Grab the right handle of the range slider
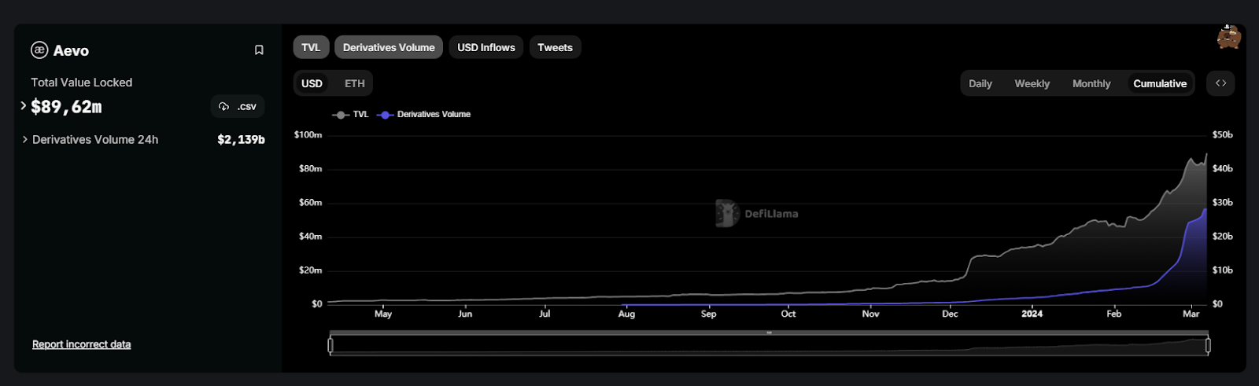 tap(1208, 345)
